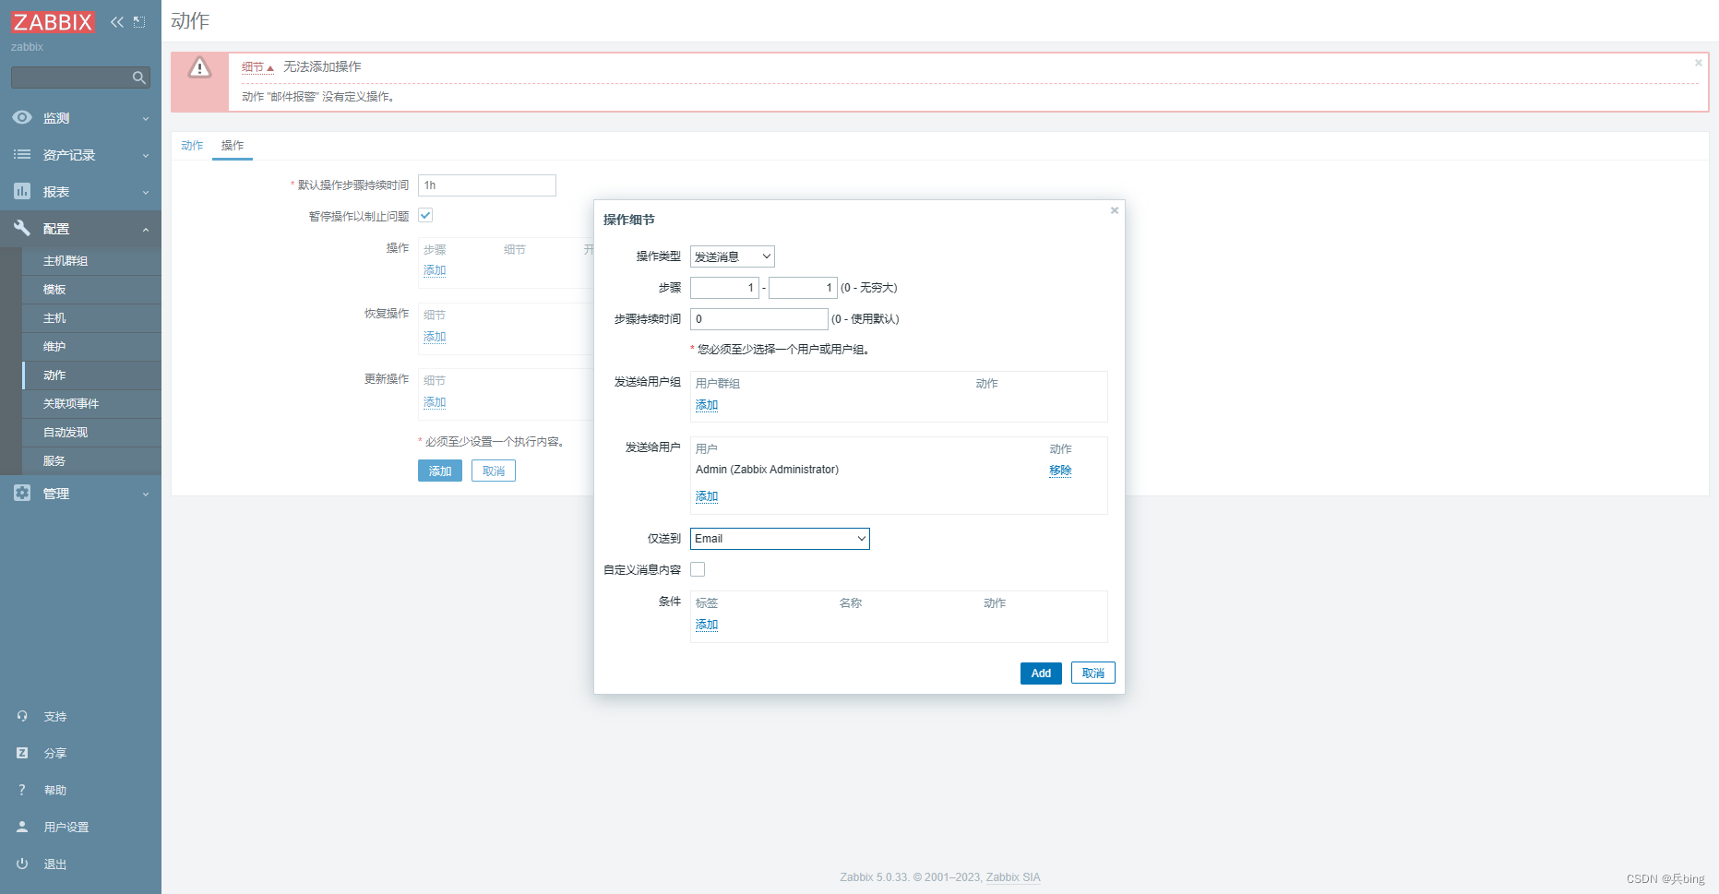Open 主机 in sidebar
Image resolution: width=1719 pixels, height=894 pixels.
coord(92,318)
